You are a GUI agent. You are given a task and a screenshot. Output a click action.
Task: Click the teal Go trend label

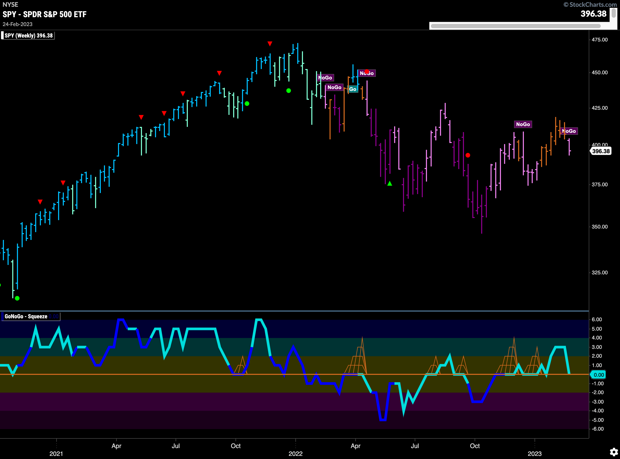(353, 89)
